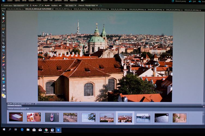Switch to tab 2018_09_19_2583.dng

[x=14, y=9]
